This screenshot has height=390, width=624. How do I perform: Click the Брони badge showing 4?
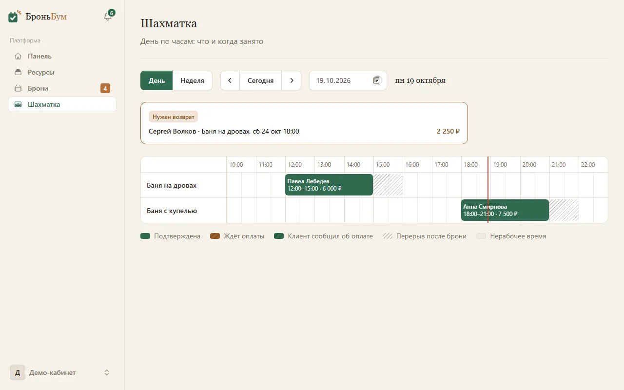tap(105, 88)
